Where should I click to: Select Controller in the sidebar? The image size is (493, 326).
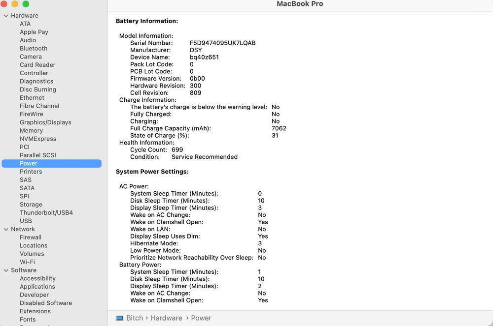[x=34, y=73]
